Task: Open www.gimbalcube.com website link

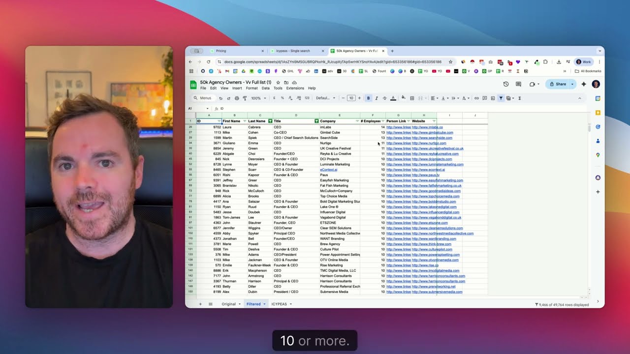Action: point(433,133)
